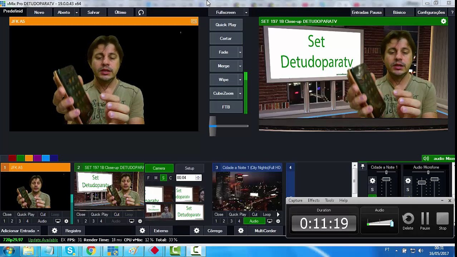Show hidden system tray icons arrow

pyautogui.click(x=396, y=251)
